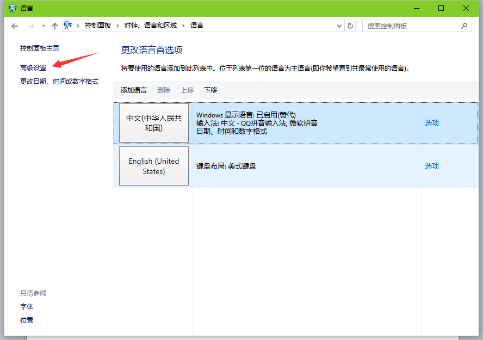Screen dimensions: 483x340
Task: Open 更改日期、时间或数字格式 link
Action: (59, 82)
